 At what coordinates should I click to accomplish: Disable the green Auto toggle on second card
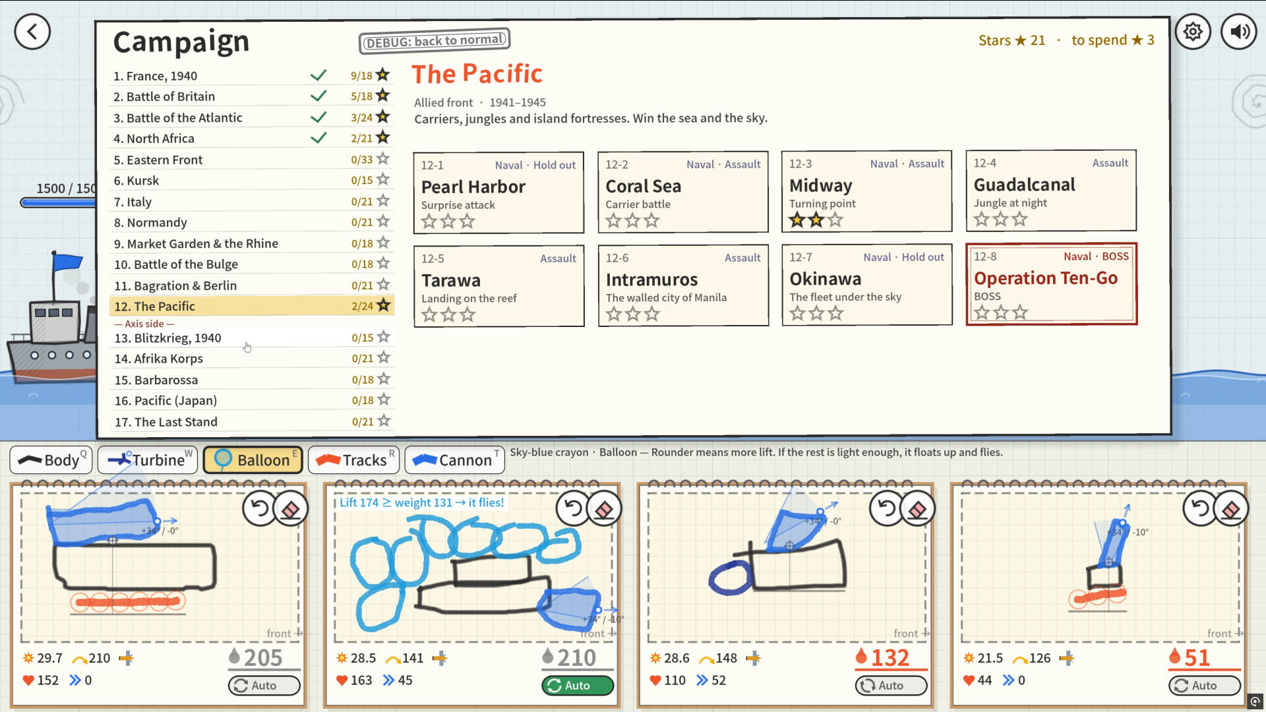point(578,686)
